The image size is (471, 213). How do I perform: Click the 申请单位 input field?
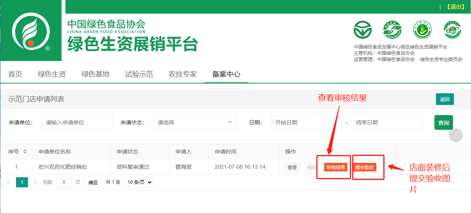click(77, 122)
